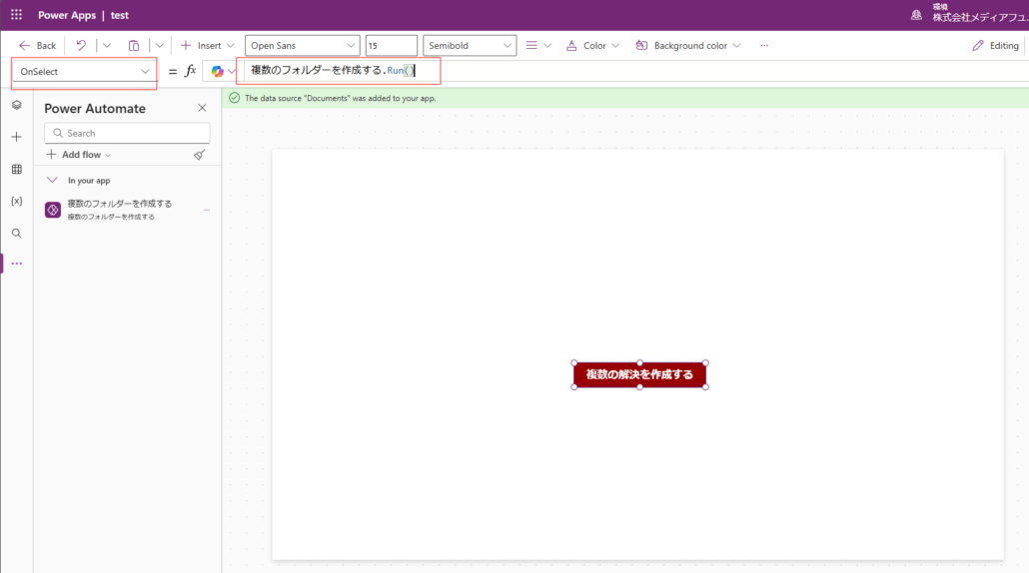Open the Background color picker
This screenshot has width=1029, height=573.
click(689, 46)
